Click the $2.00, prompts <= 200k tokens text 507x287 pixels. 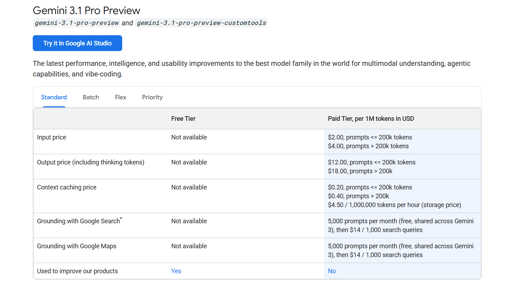click(370, 137)
